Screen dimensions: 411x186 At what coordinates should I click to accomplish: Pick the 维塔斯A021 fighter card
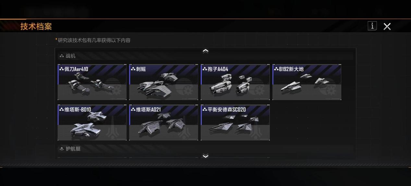click(163, 122)
